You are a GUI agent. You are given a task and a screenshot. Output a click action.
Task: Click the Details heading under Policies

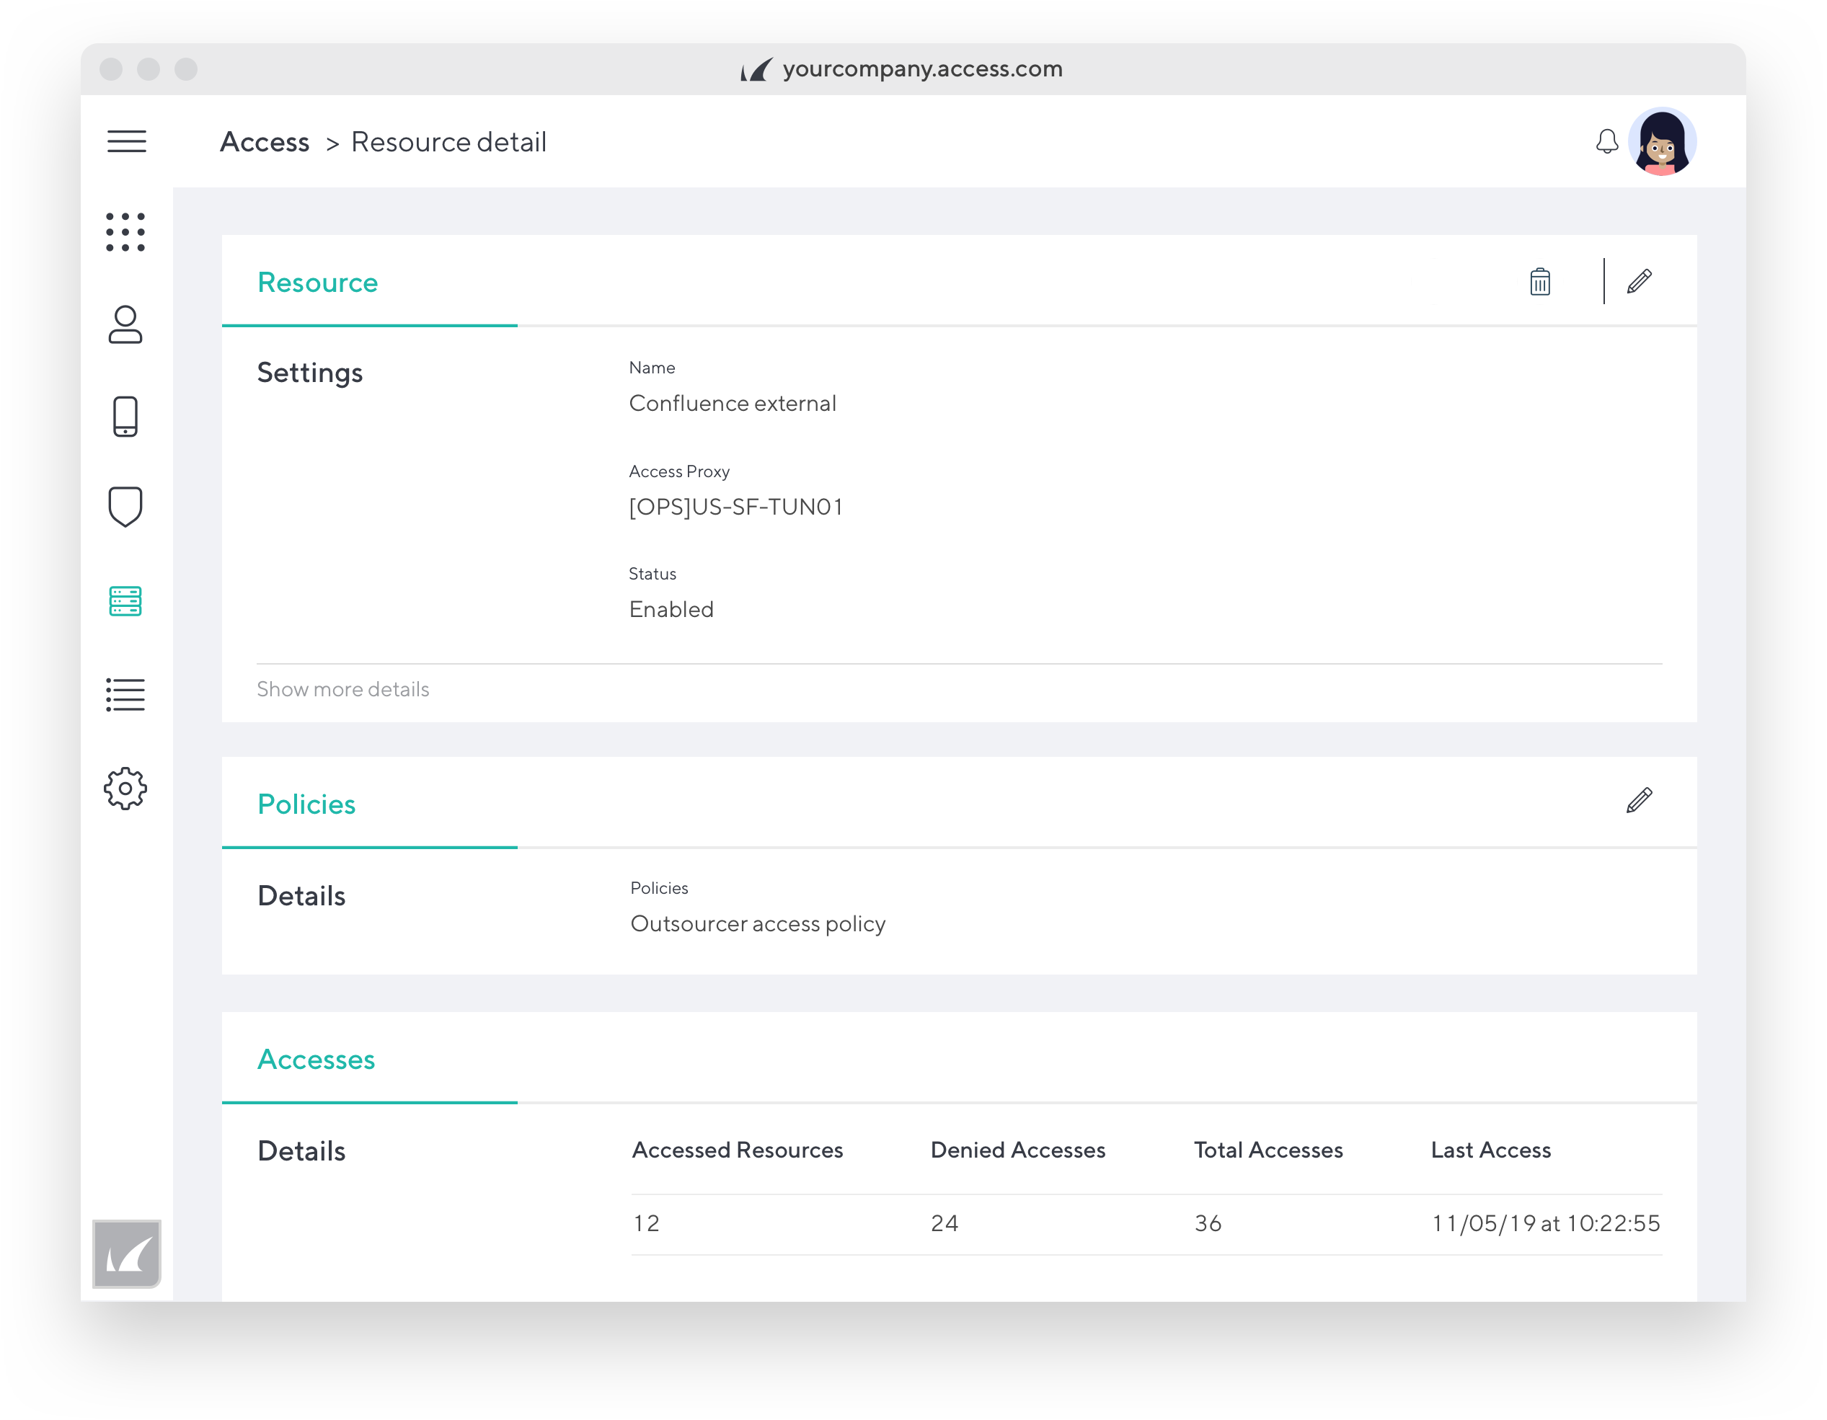coord(301,896)
